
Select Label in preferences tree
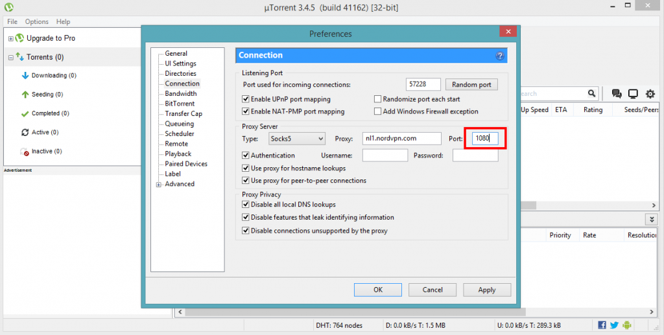(x=172, y=174)
